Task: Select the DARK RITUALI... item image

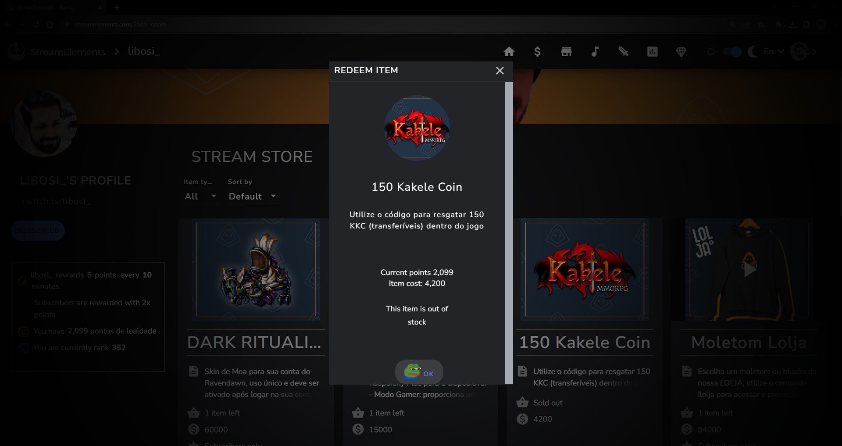Action: click(x=256, y=269)
